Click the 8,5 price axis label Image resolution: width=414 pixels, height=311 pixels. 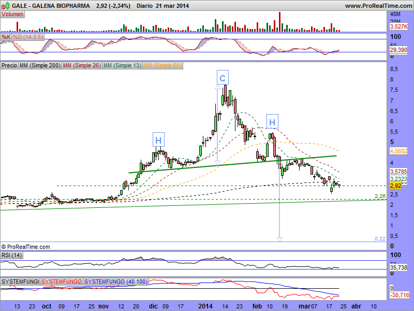tap(394, 69)
